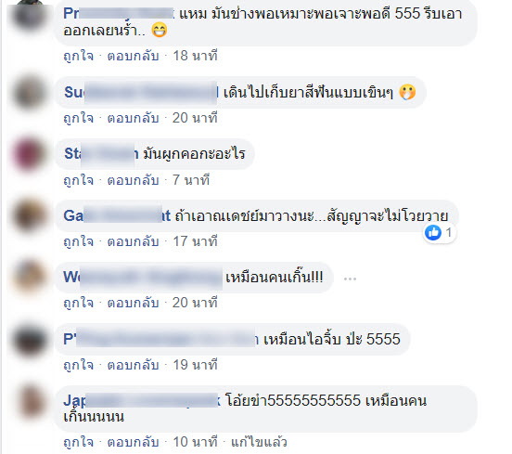Reply to the เดินไปเก็บยาสีฟัน comment via ตอบกลับ
This screenshot has width=512, height=454.
[133, 118]
